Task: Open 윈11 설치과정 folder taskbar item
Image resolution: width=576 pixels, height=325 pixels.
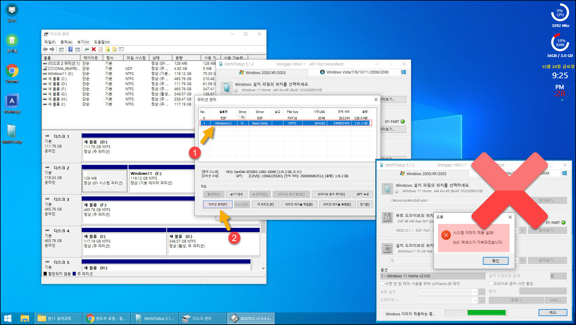Action: point(58,318)
